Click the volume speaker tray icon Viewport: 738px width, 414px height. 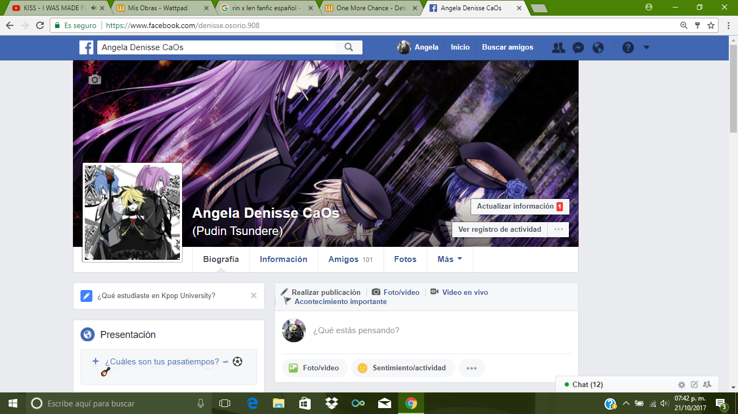(665, 403)
